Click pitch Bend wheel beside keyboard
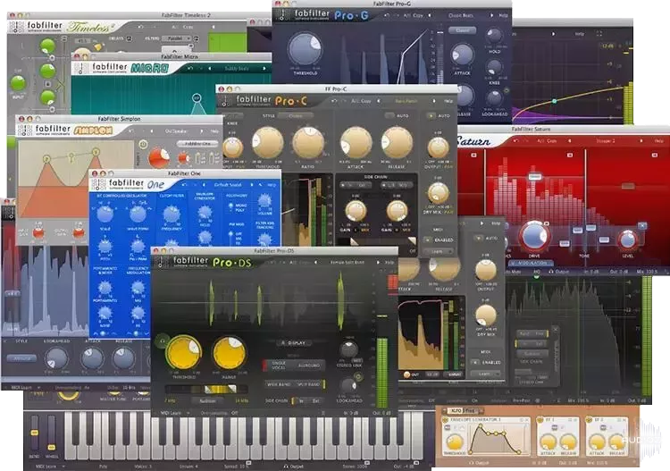The width and height of the screenshot is (670, 471). [35, 433]
